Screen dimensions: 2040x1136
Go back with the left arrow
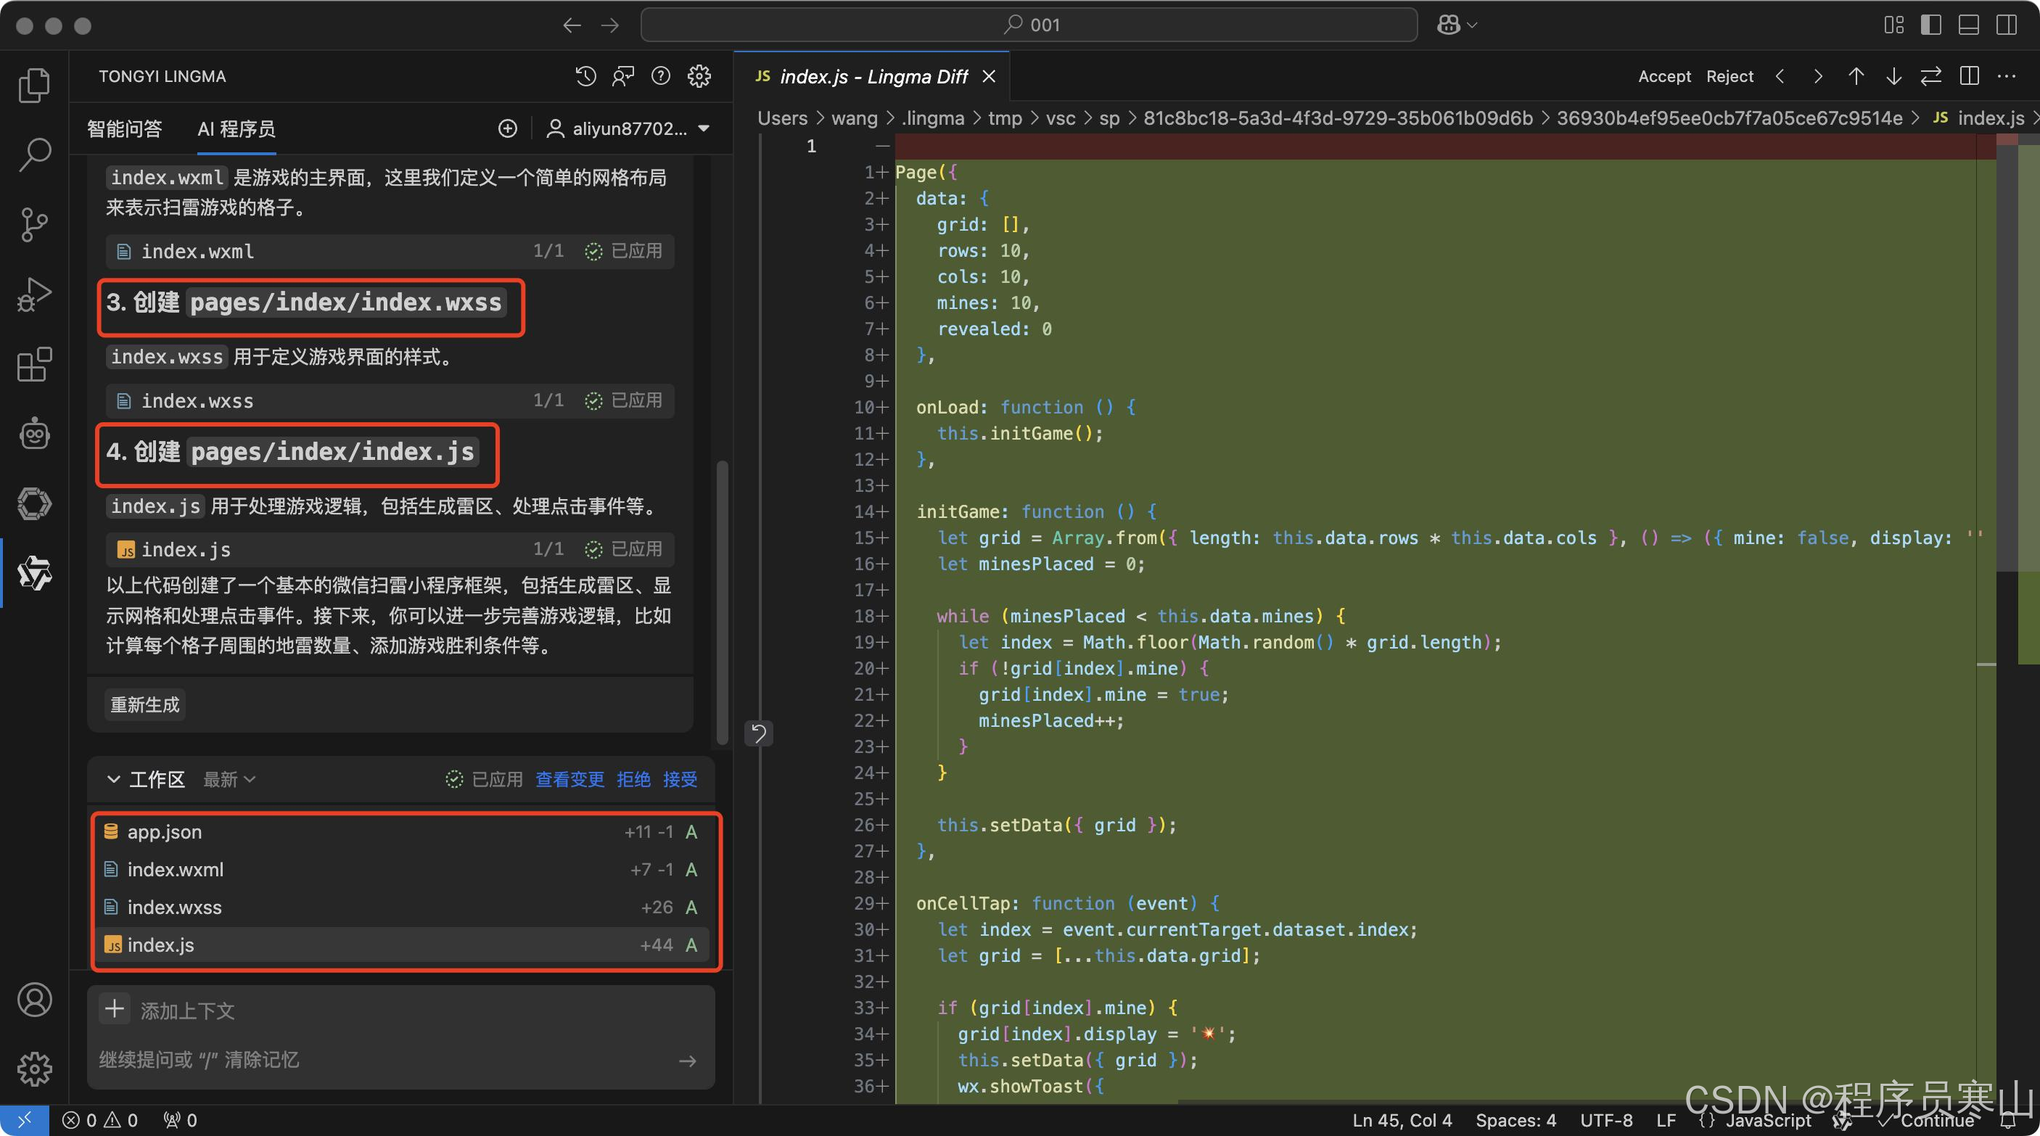pyautogui.click(x=572, y=25)
